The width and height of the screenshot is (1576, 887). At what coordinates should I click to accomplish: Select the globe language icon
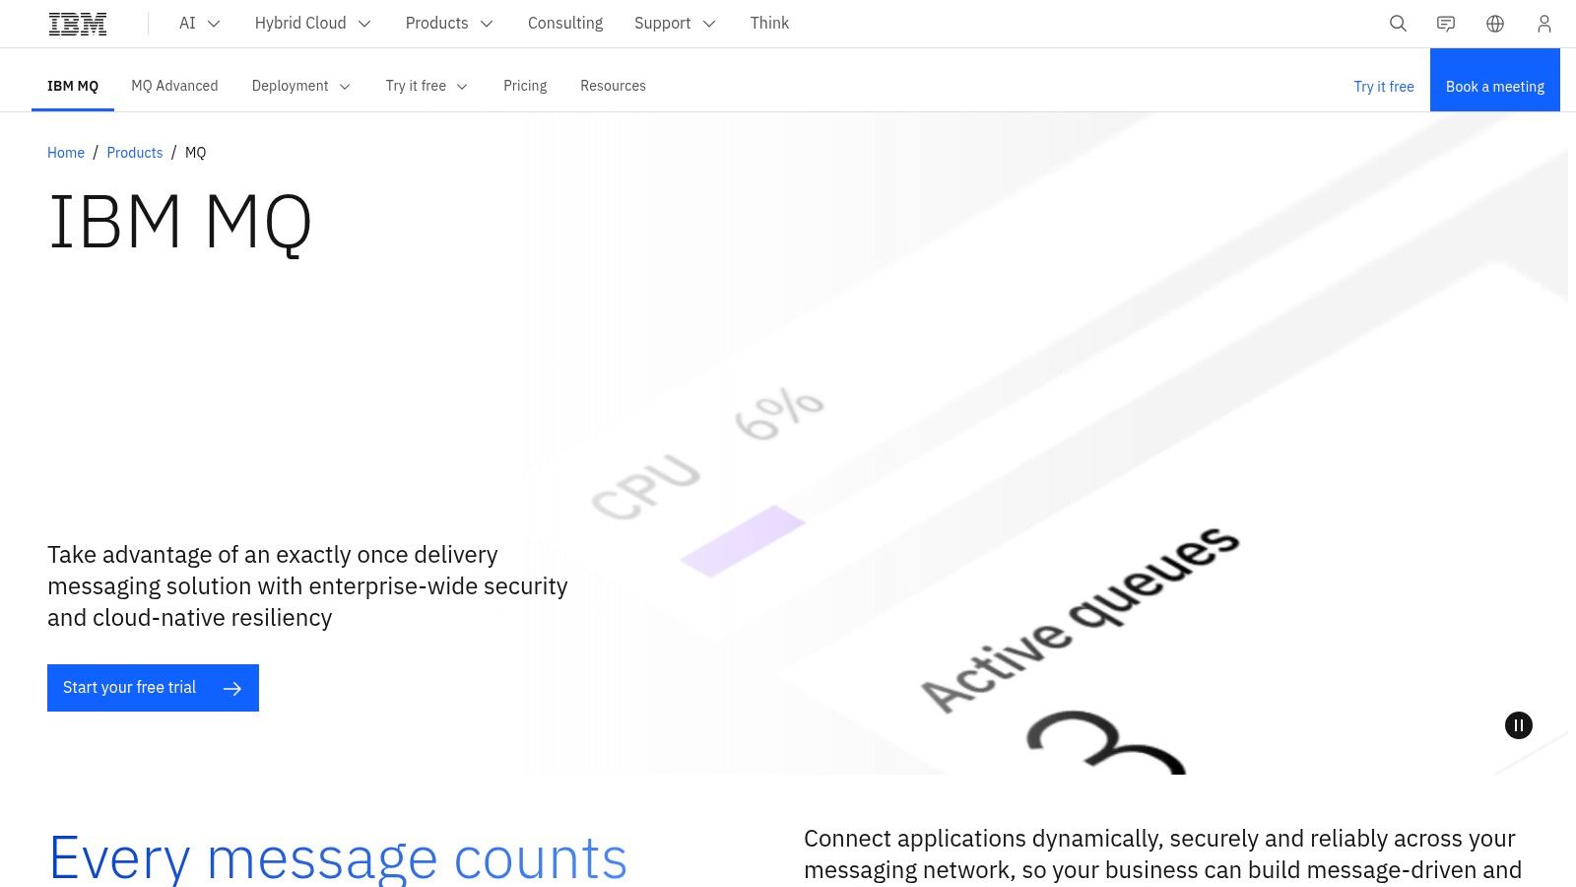click(1495, 24)
